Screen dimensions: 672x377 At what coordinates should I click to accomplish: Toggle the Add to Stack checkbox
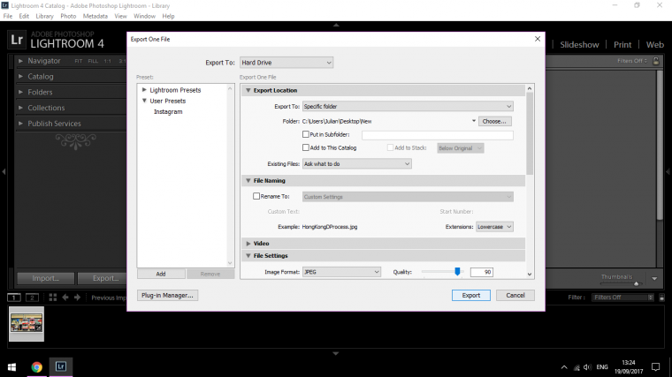pos(390,147)
